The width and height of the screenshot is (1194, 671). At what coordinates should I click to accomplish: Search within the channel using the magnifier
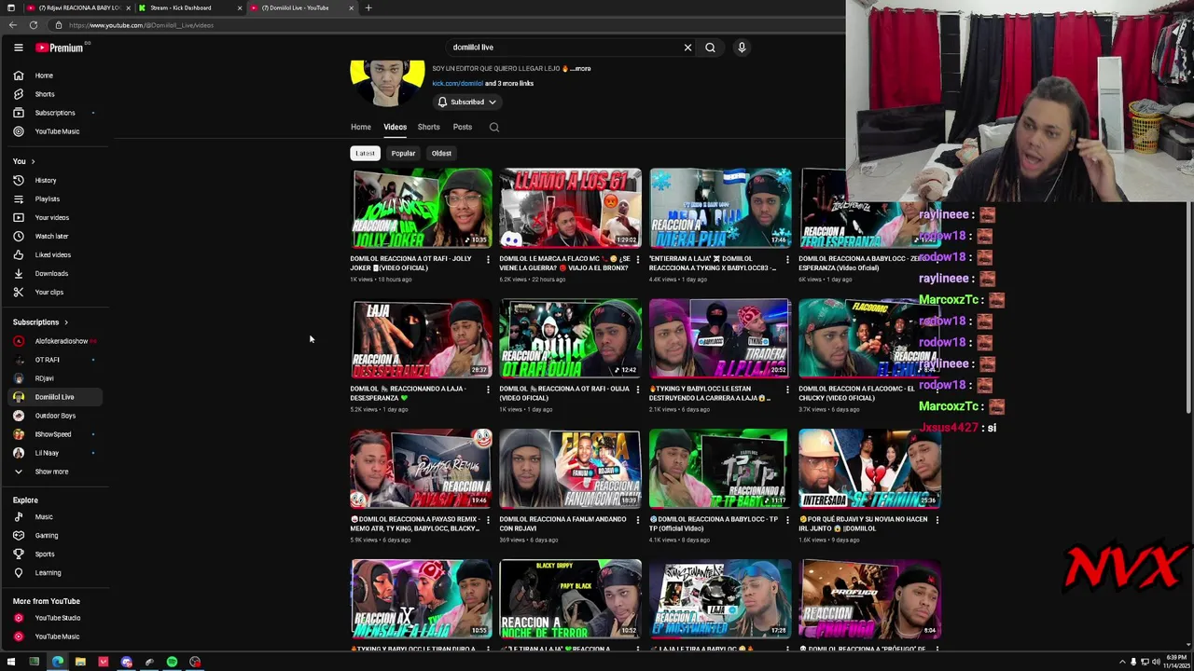pos(494,128)
